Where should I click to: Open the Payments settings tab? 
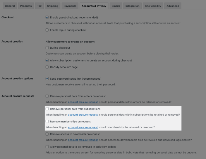pyautogui.click(x=70, y=6)
